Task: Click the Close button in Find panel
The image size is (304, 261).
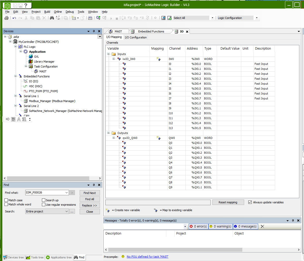Action: tap(90, 212)
